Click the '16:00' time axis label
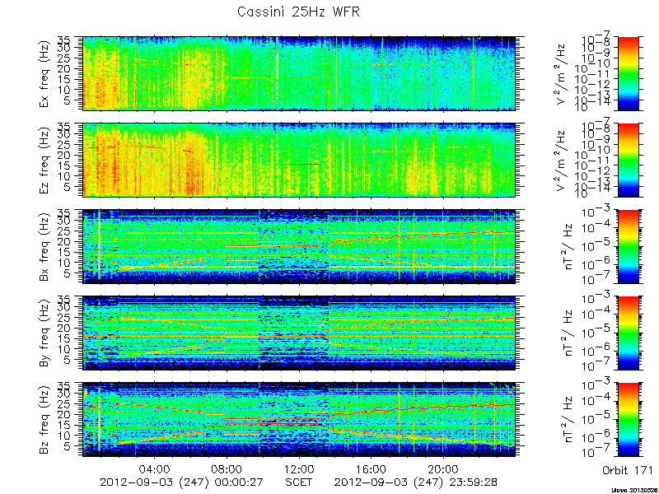 point(372,468)
